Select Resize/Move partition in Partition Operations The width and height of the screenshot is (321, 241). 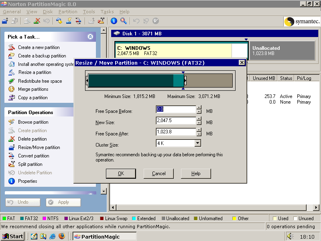(35, 147)
